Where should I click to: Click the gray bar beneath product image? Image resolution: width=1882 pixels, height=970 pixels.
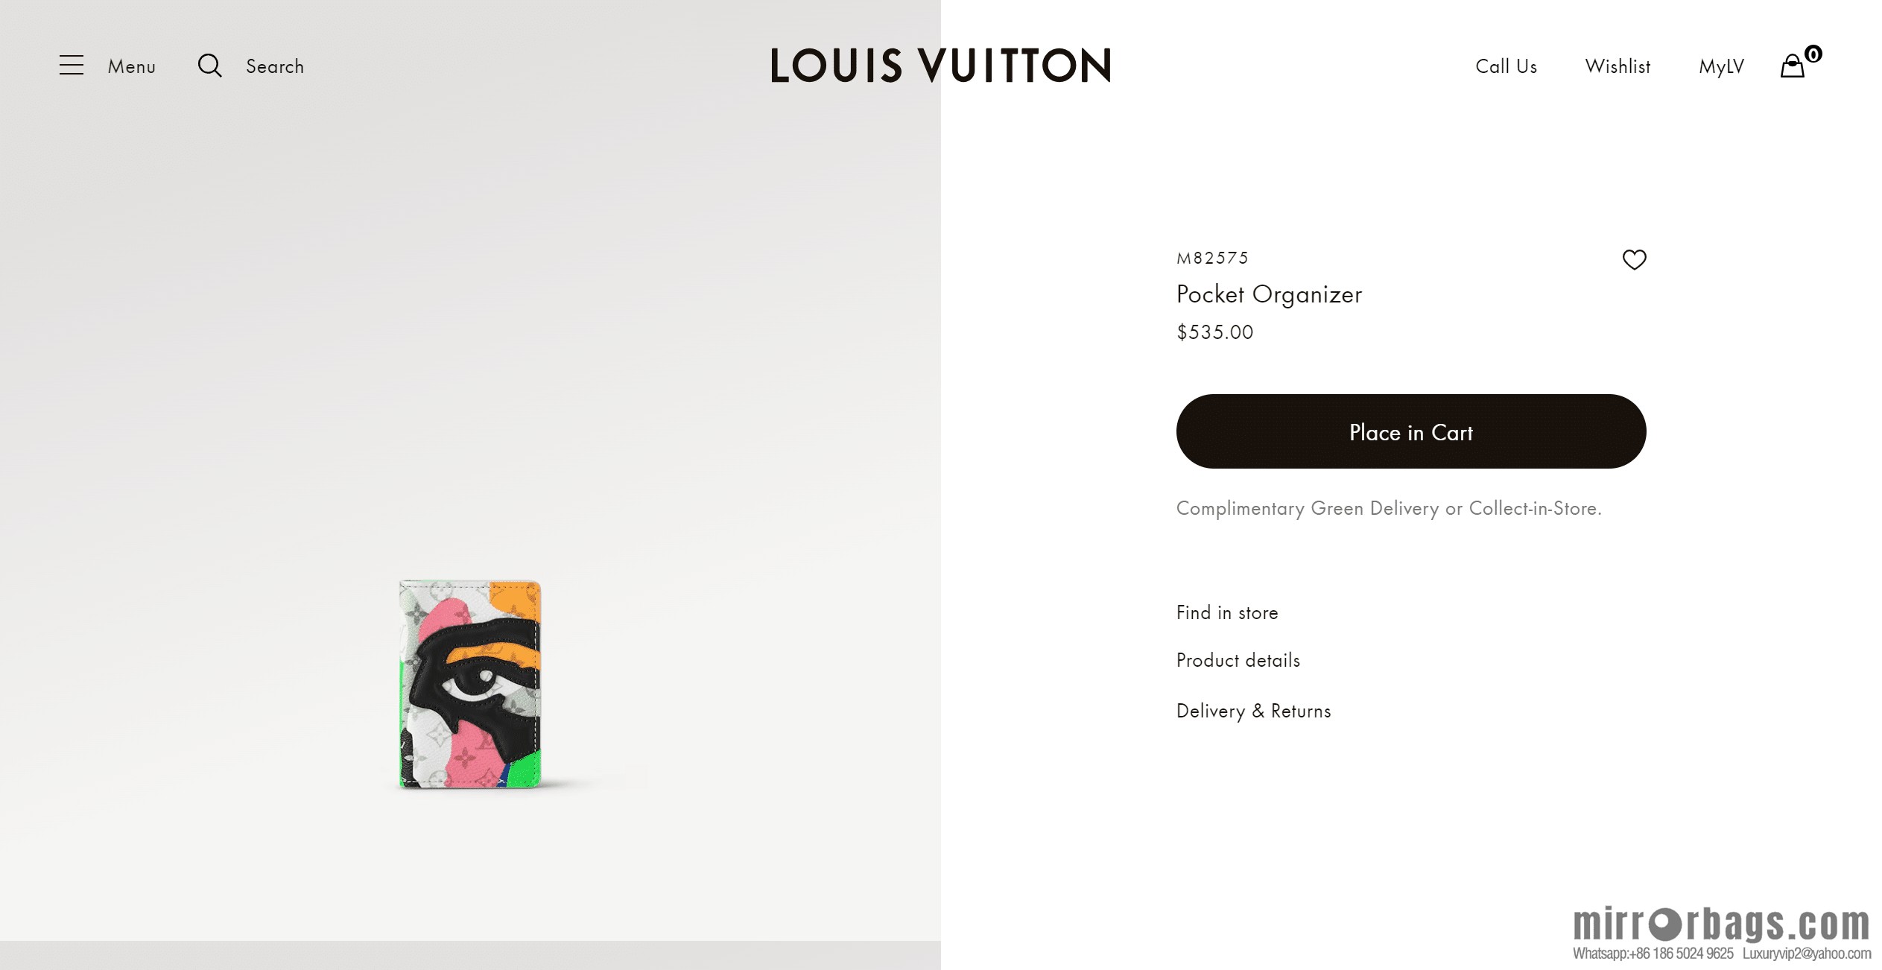[x=470, y=955]
